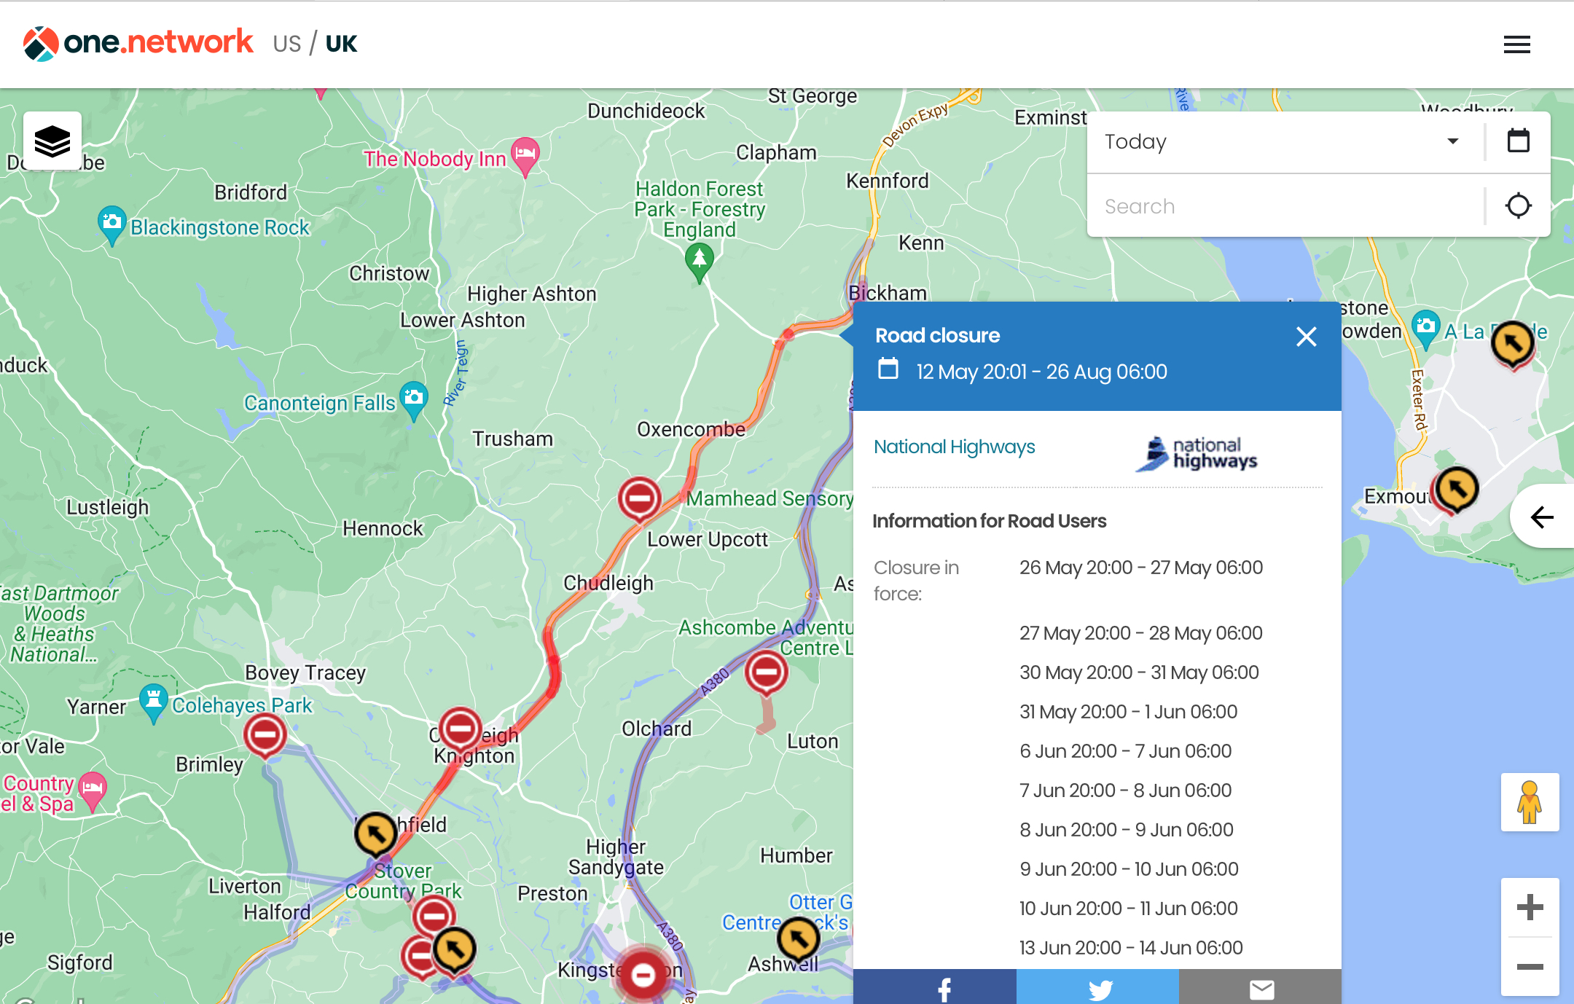Viewport: 1574px width, 1004px height.
Task: Zoom in on the map
Action: pos(1530,907)
